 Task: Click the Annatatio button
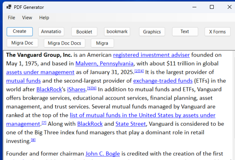[x=51, y=32]
